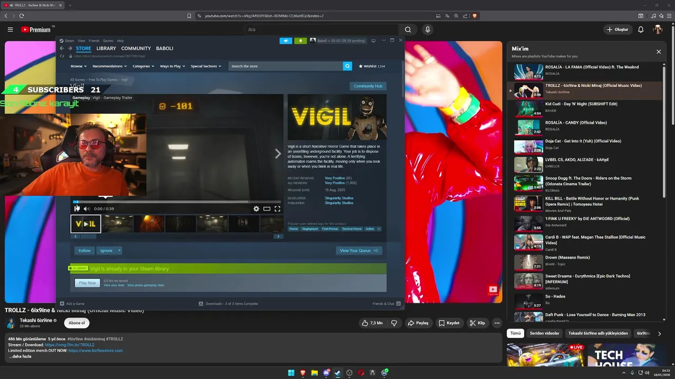Reload the Steam store page

click(x=62, y=56)
